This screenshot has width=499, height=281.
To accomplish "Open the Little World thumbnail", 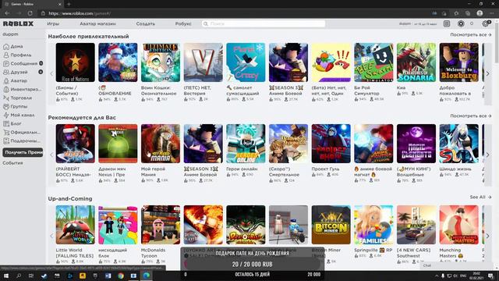I will [x=75, y=225].
